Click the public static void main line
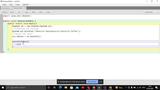 point(22,23)
